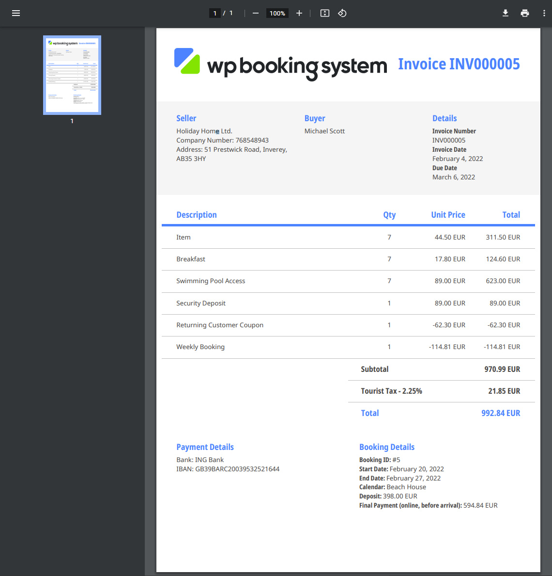The height and width of the screenshot is (576, 552).
Task: Activate fit-to-page view
Action: [x=324, y=13]
